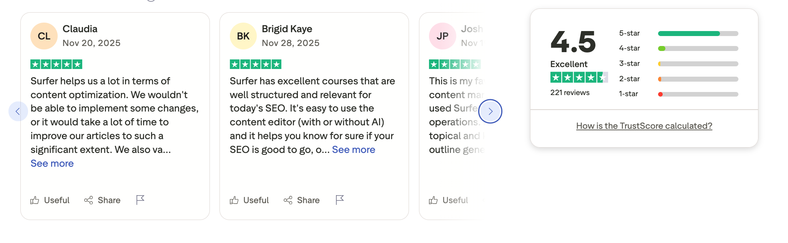This screenshot has height=243, width=788.
Task: Expand Brigid Kaye's review with See more
Action: (x=353, y=149)
